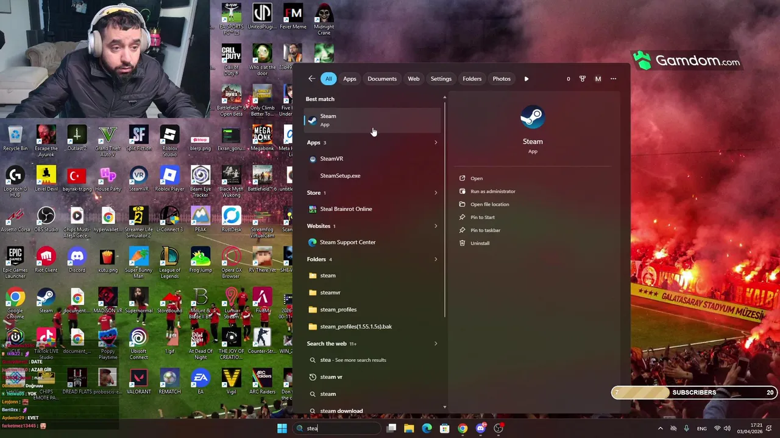Choose Run as administrator for Steam

tap(492, 192)
